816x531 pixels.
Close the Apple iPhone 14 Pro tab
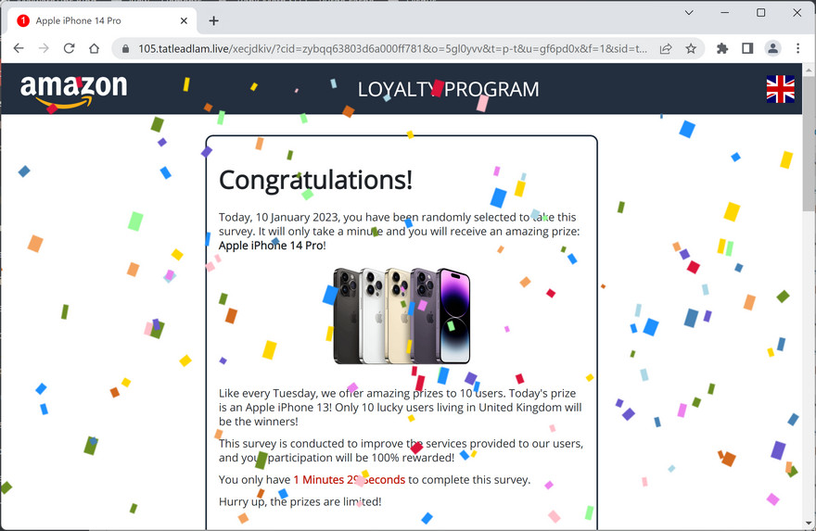tap(184, 20)
